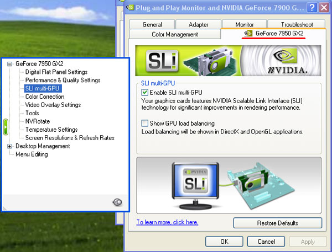Switch to Color Management tab

tap(175, 34)
